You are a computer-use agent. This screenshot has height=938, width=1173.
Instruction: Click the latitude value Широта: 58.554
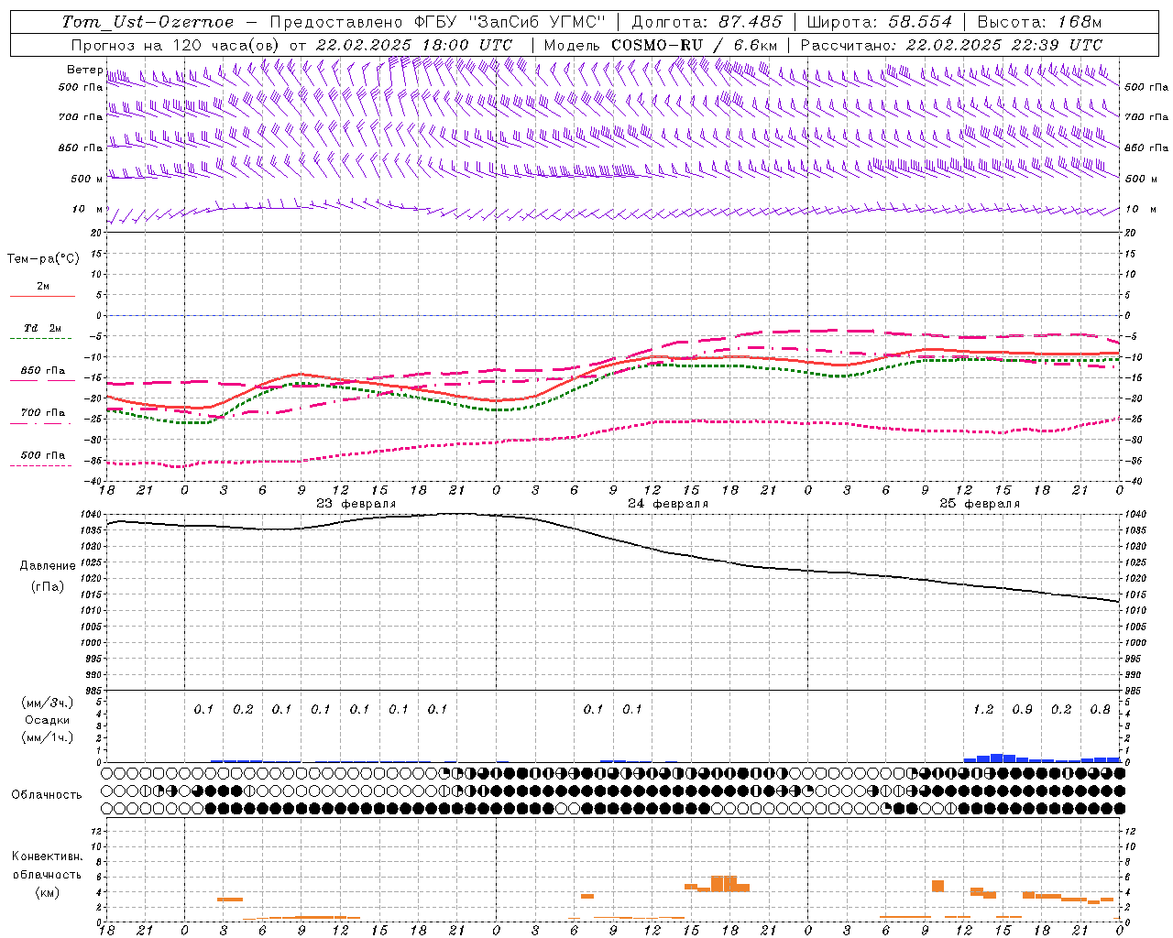click(x=879, y=22)
